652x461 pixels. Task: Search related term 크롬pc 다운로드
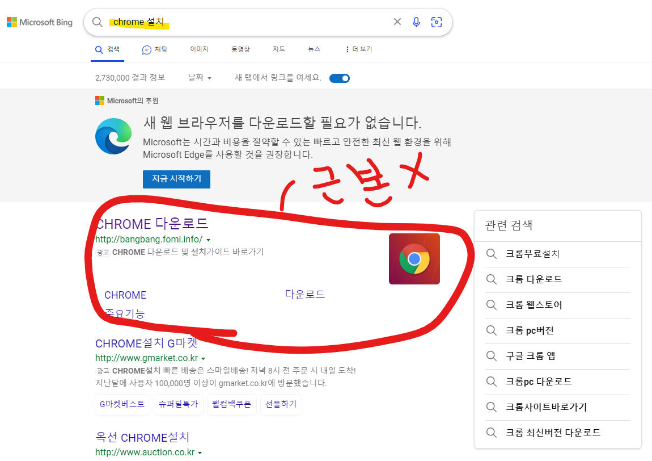[539, 382]
